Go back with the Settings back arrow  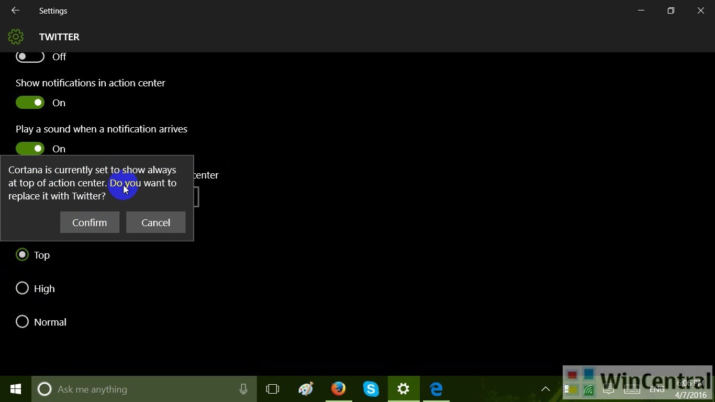coord(15,10)
